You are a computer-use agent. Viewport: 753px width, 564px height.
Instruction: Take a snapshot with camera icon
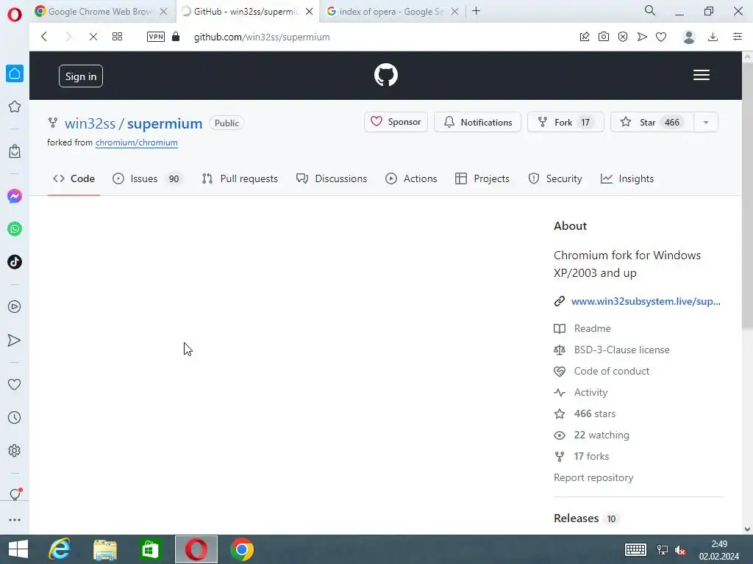pos(604,37)
